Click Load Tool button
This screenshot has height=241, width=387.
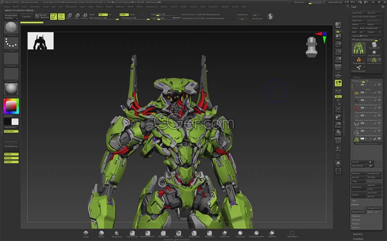tap(358, 13)
